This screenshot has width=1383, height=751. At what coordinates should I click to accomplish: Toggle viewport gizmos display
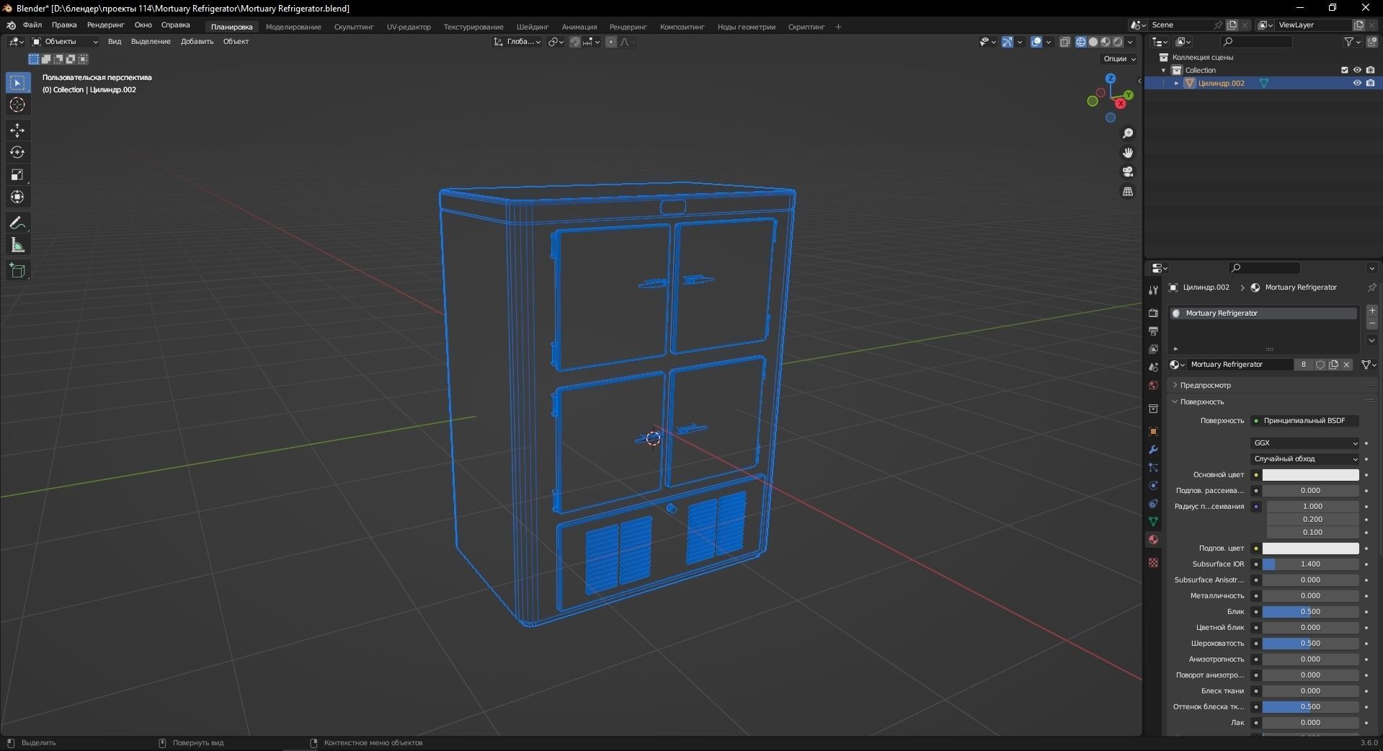tap(1008, 42)
